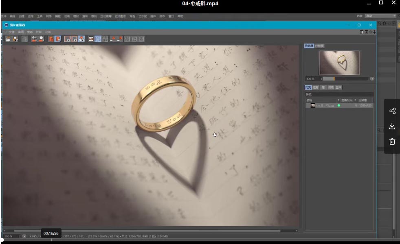Click the fourth Picture Viewer toolbar icon with arrows
Viewport: 400px width, 244px height.
(x=34, y=39)
